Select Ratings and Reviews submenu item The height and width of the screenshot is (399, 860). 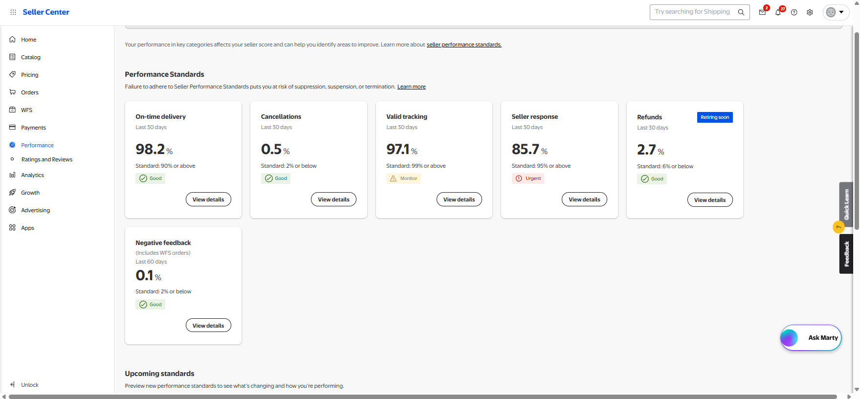tap(47, 159)
